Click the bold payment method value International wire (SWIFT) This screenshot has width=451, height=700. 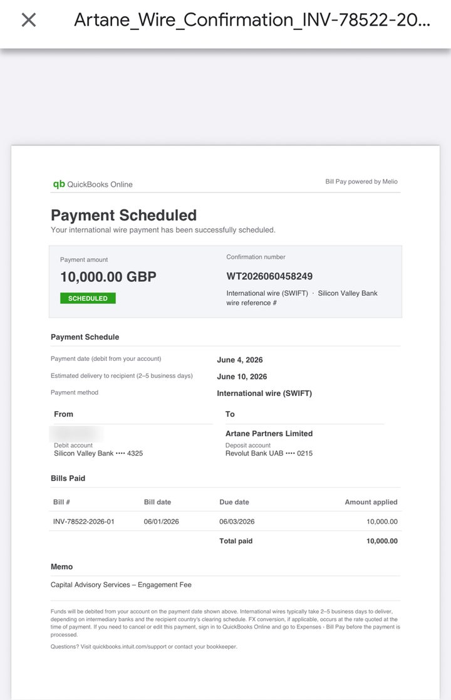[264, 394]
